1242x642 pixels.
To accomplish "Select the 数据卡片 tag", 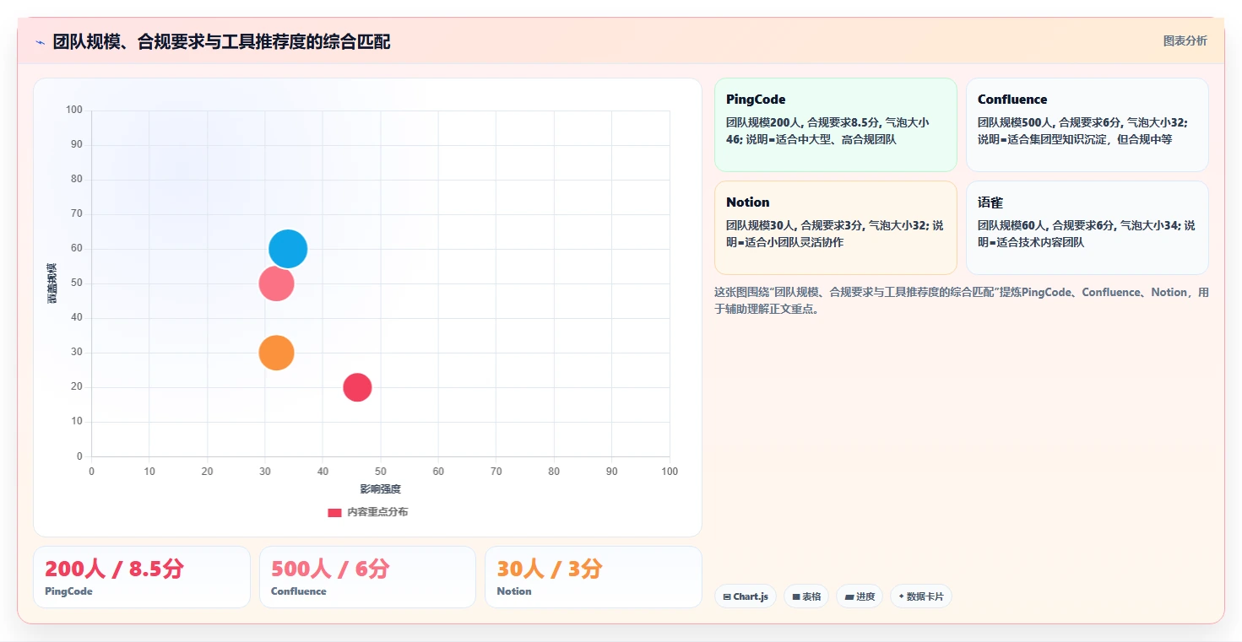I will point(921,596).
